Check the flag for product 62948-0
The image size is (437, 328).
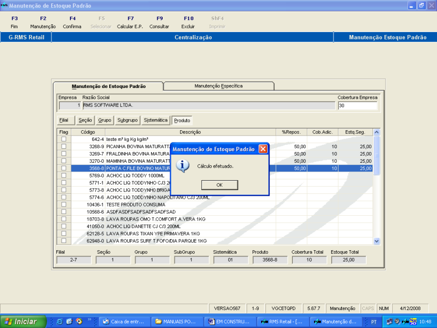coord(64,241)
